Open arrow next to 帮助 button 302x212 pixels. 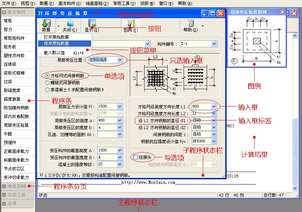202,25
